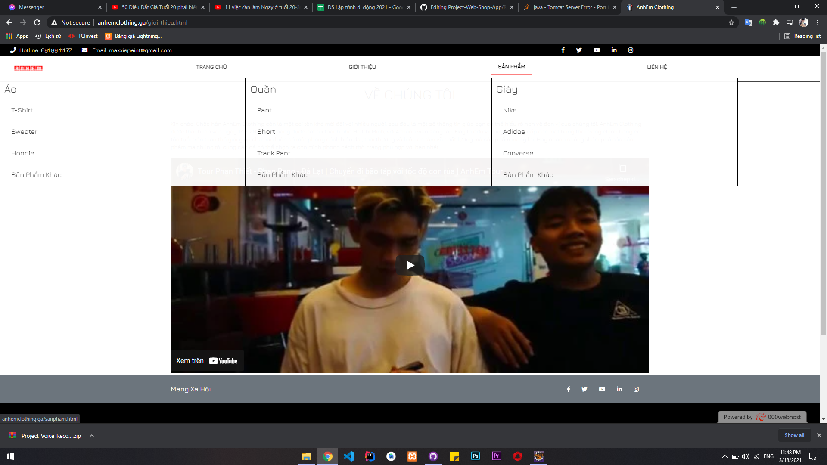Expand download options for Project-Voice zip
Image resolution: width=827 pixels, height=465 pixels.
(92, 436)
